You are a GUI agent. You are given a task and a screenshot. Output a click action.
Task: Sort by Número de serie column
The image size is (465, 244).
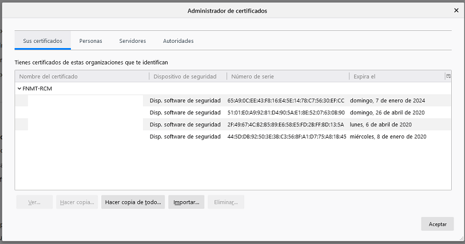[288, 77]
